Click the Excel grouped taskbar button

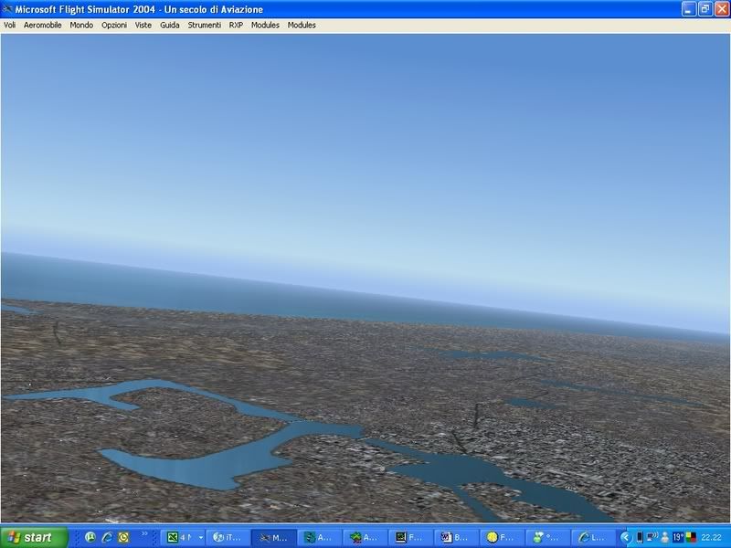pyautogui.click(x=180, y=537)
